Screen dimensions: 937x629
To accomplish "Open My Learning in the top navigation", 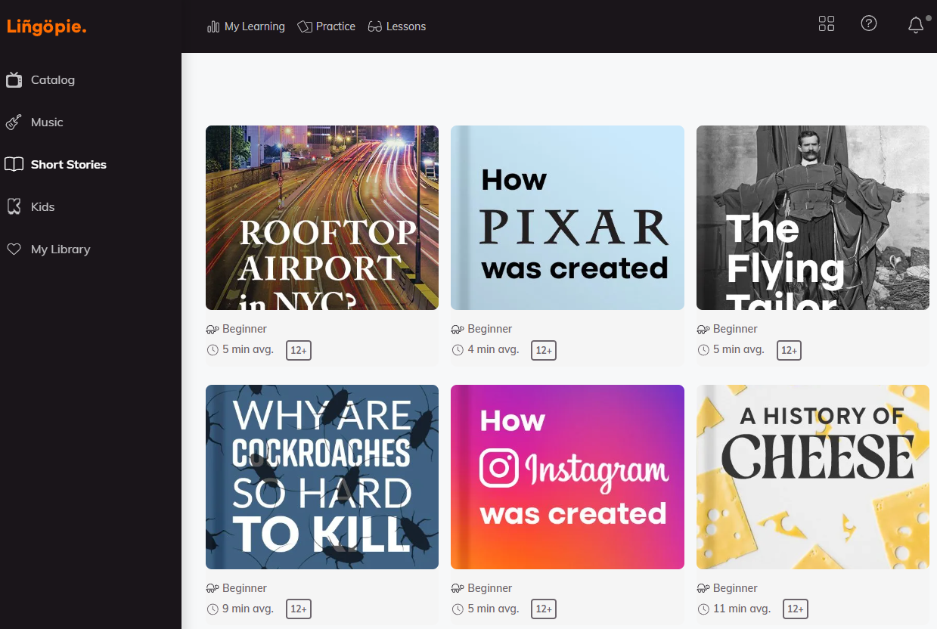I will tap(246, 26).
